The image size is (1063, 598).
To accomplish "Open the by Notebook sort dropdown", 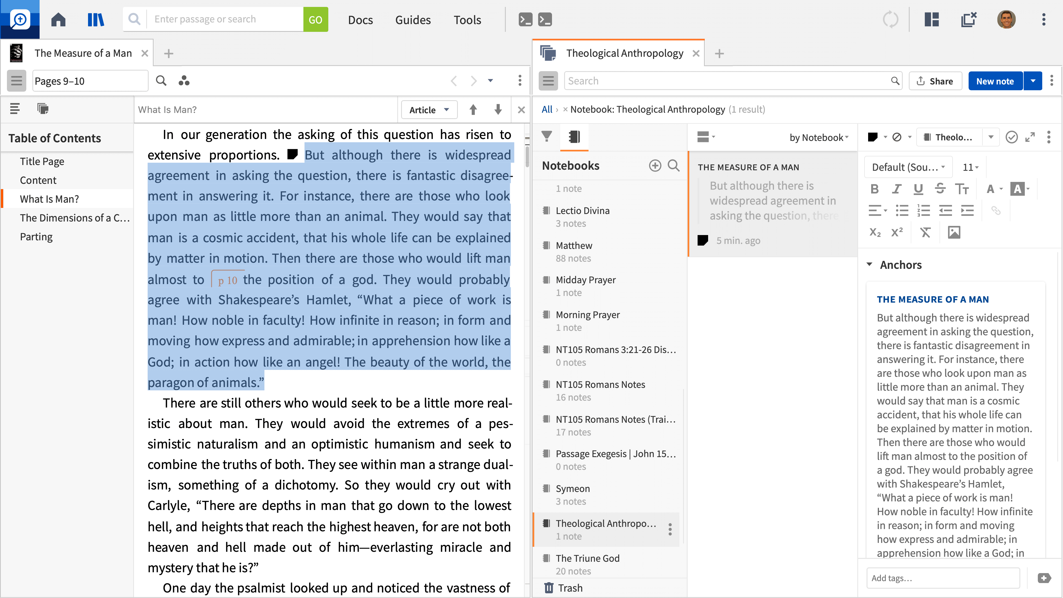I will (x=819, y=137).
